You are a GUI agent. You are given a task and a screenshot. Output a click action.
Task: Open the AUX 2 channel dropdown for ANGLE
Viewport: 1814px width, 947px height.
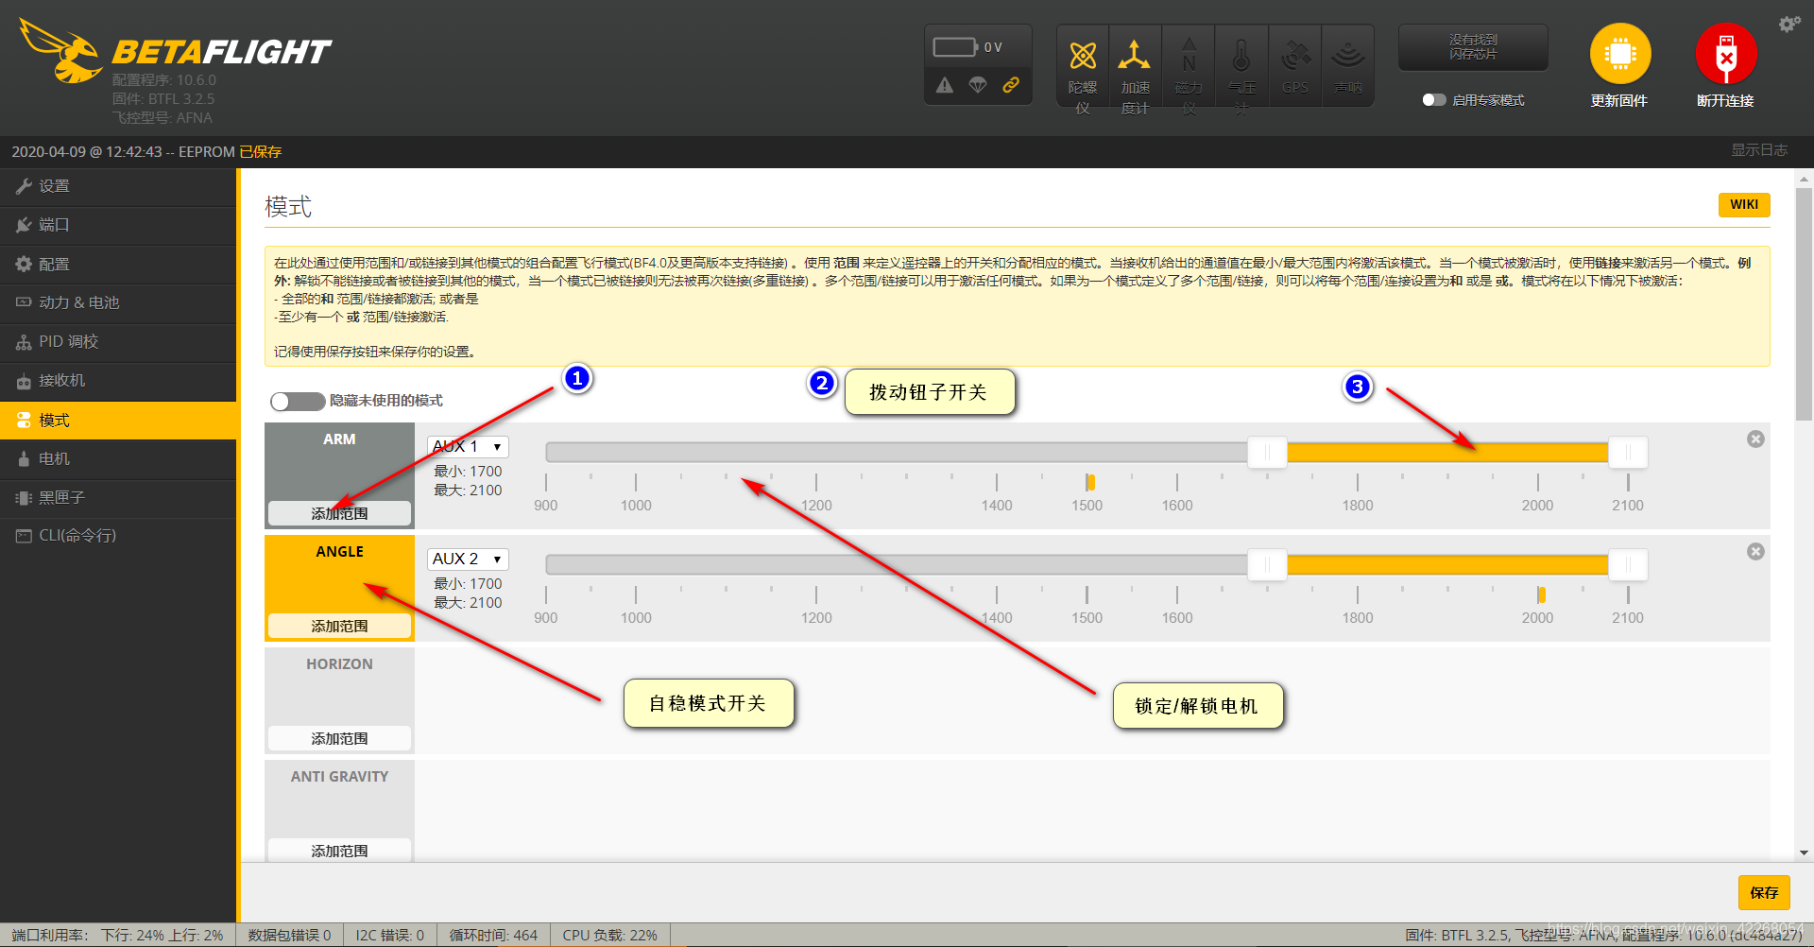coord(468,559)
